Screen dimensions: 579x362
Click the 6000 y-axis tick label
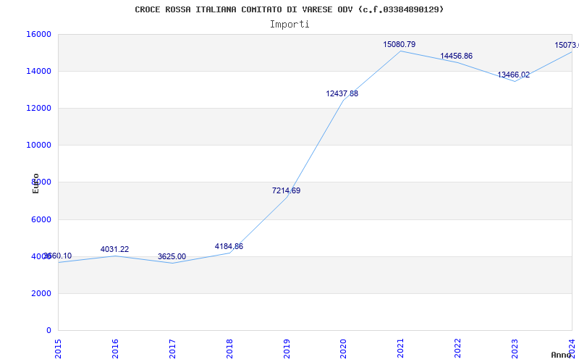(41, 219)
